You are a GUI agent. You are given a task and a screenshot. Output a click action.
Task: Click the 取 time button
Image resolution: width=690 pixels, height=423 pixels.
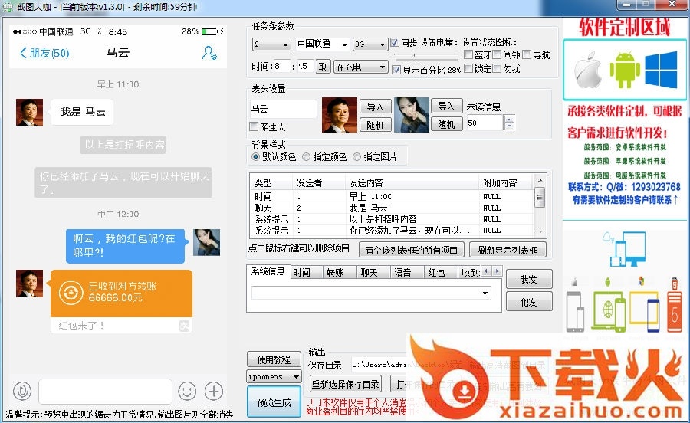(323, 67)
